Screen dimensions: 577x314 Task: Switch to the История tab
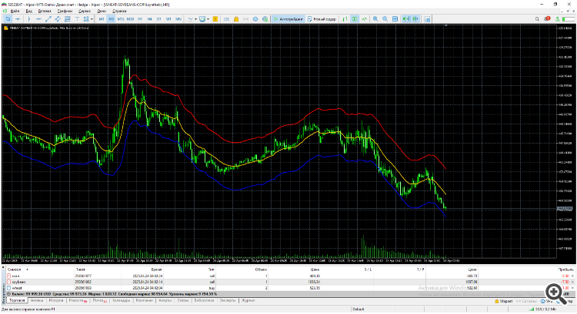click(55, 300)
